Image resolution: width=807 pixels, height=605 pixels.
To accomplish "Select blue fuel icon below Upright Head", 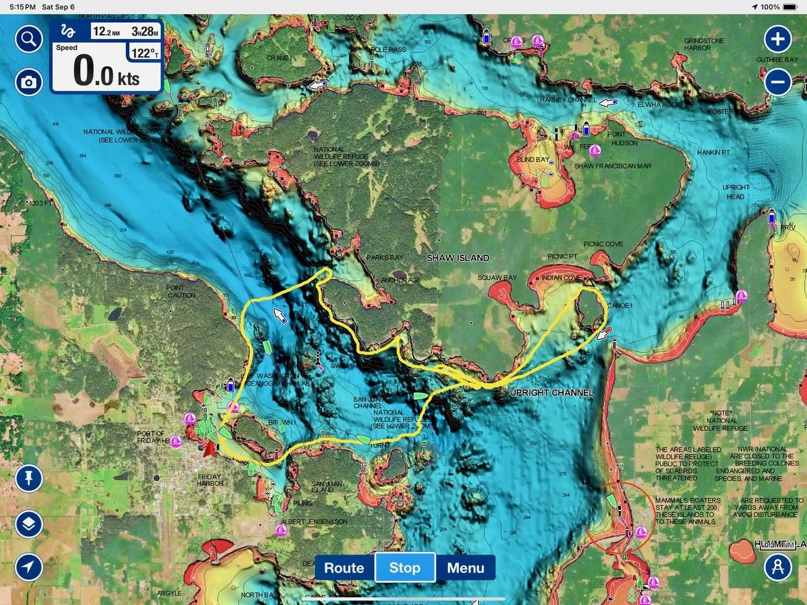I will pyautogui.click(x=772, y=218).
